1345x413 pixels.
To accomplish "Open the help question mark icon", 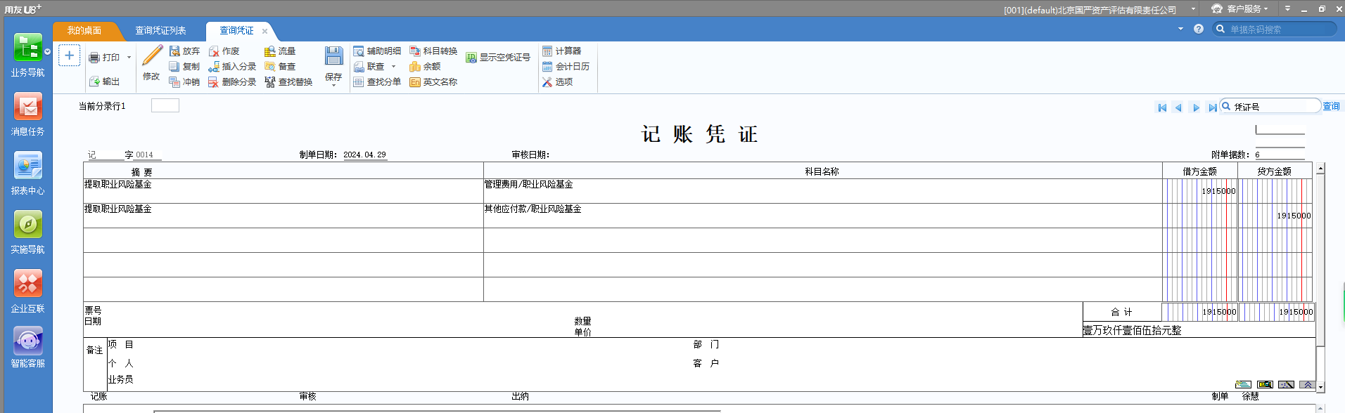I will (1199, 29).
